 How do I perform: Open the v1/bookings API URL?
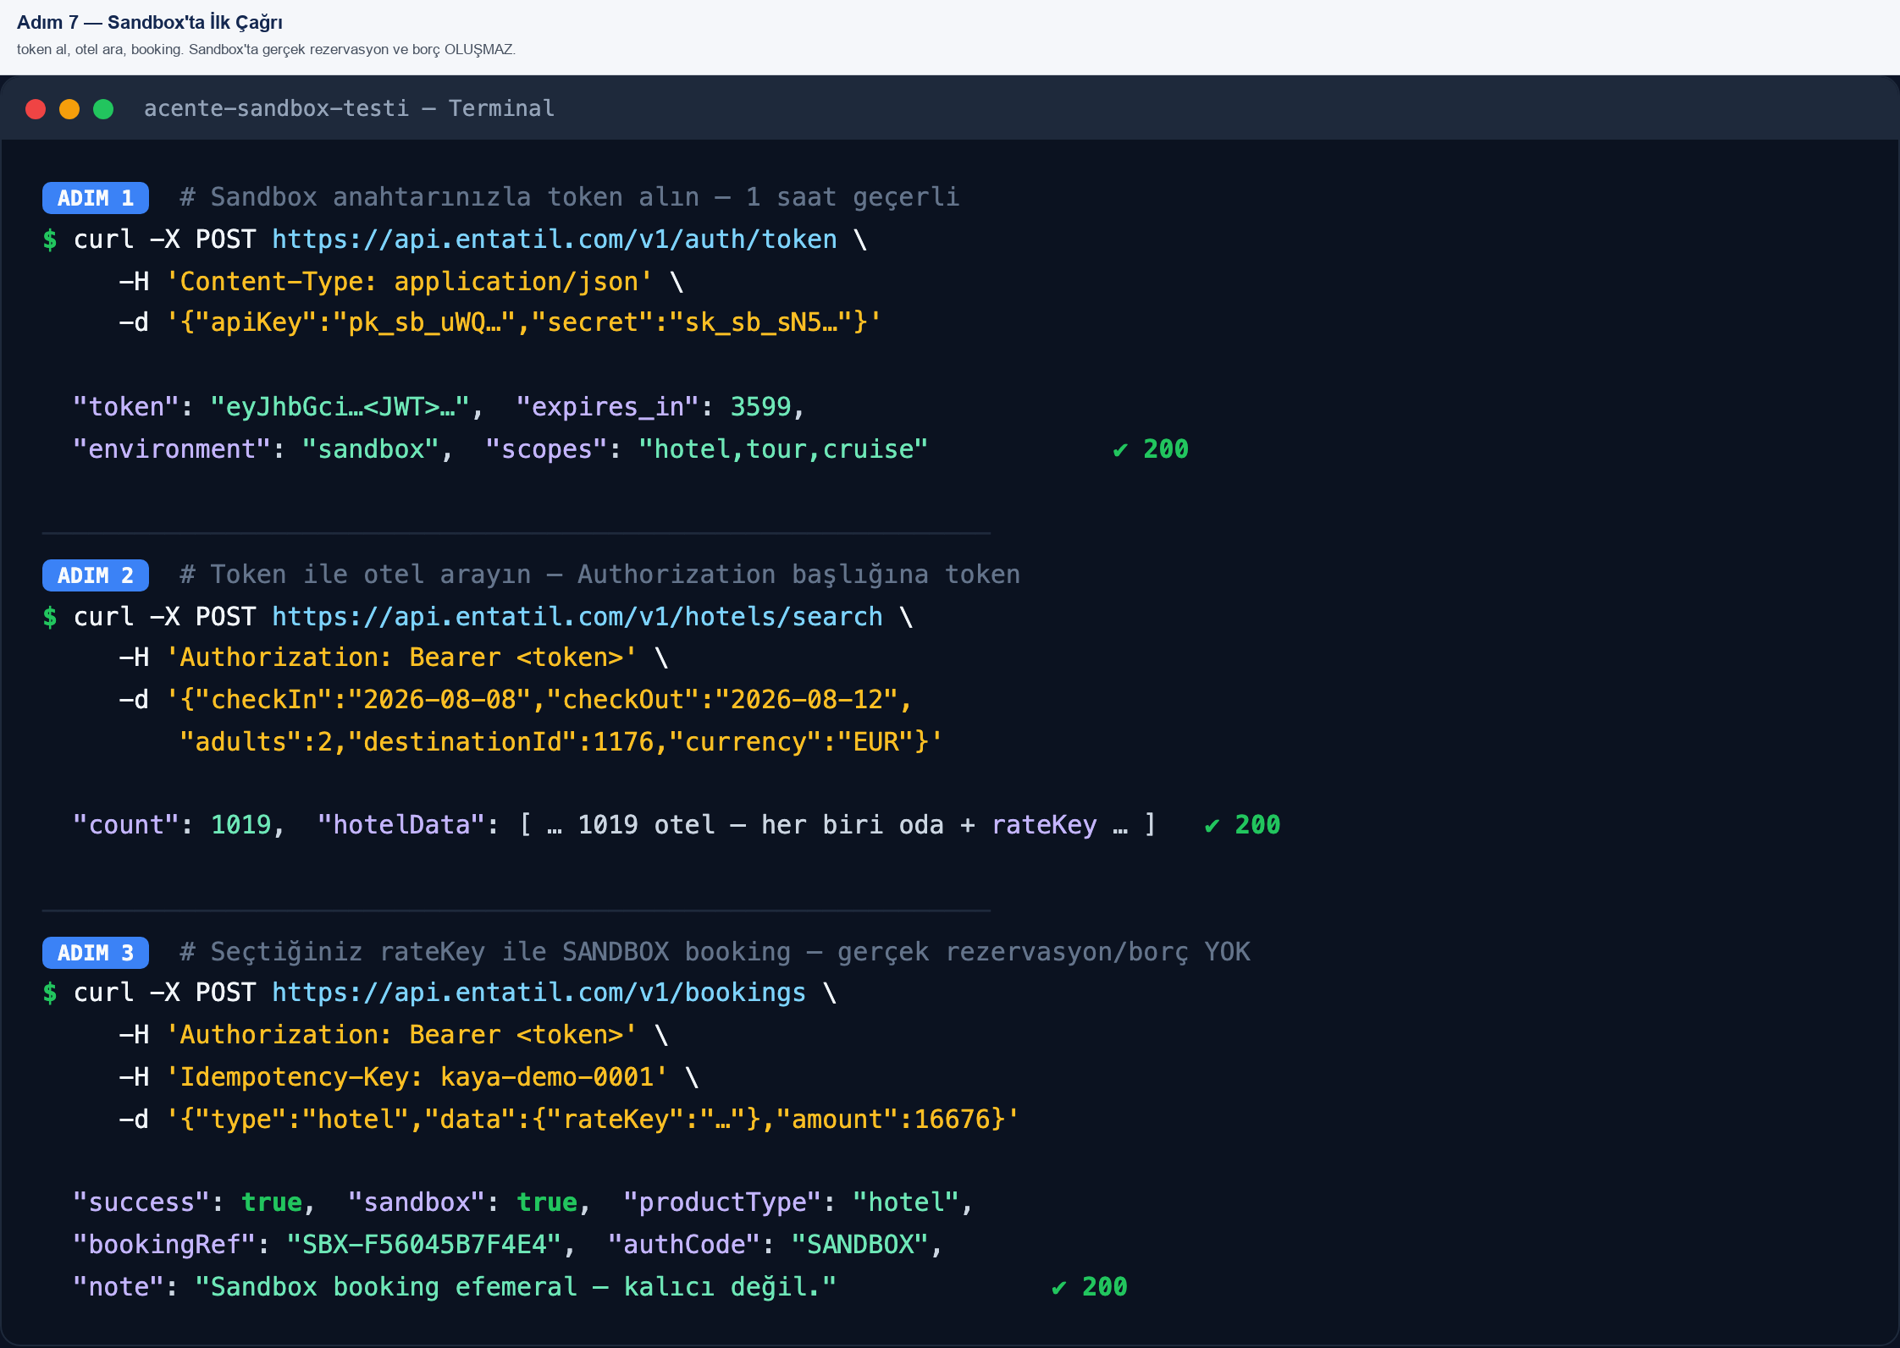pos(539,993)
